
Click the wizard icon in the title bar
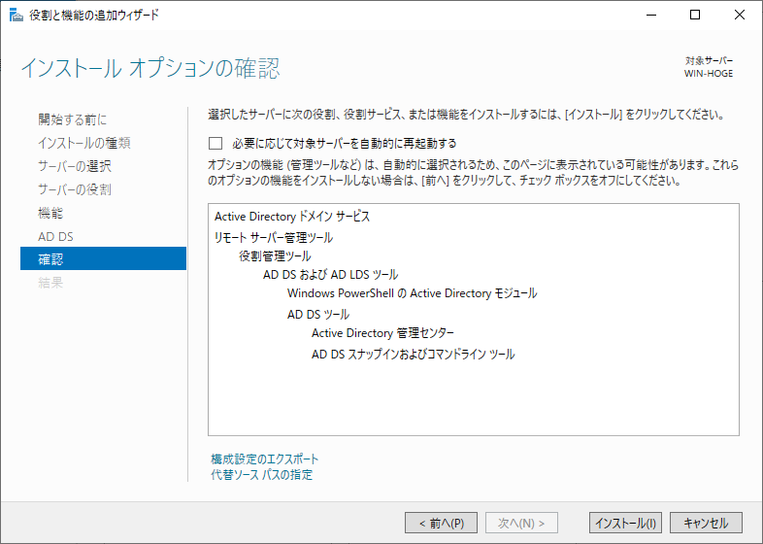(x=17, y=16)
